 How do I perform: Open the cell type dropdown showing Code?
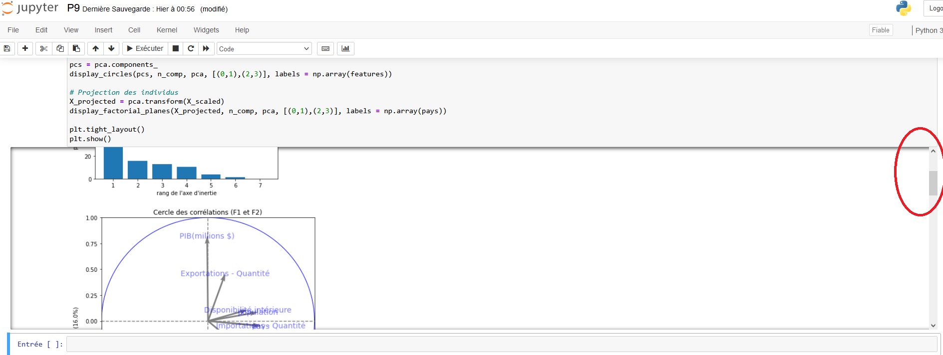(x=264, y=49)
